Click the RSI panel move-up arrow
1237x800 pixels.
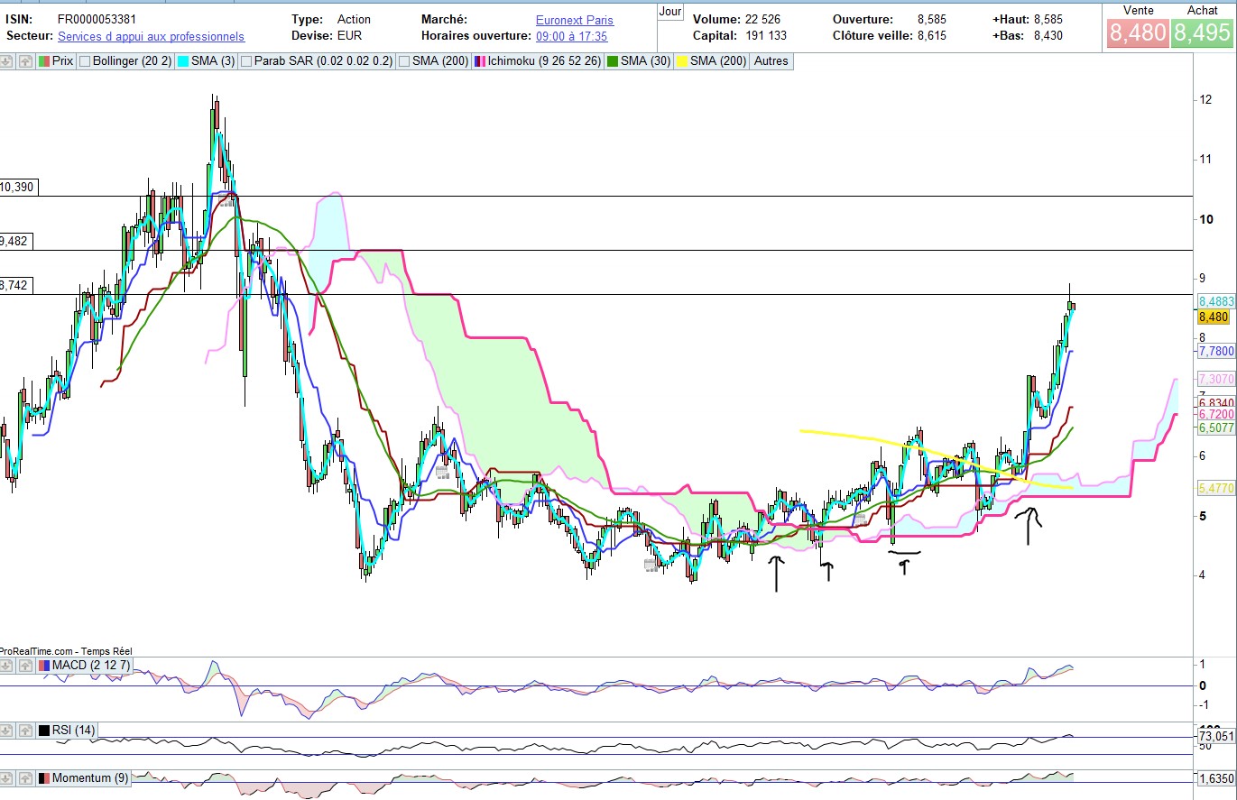(24, 730)
